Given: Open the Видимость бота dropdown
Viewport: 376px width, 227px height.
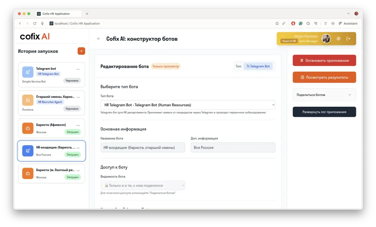Looking at the screenshot, I should [x=143, y=185].
